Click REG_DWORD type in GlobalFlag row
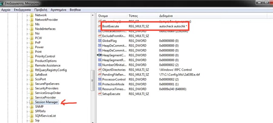The height and width of the screenshot is (123, 273). [137, 41]
